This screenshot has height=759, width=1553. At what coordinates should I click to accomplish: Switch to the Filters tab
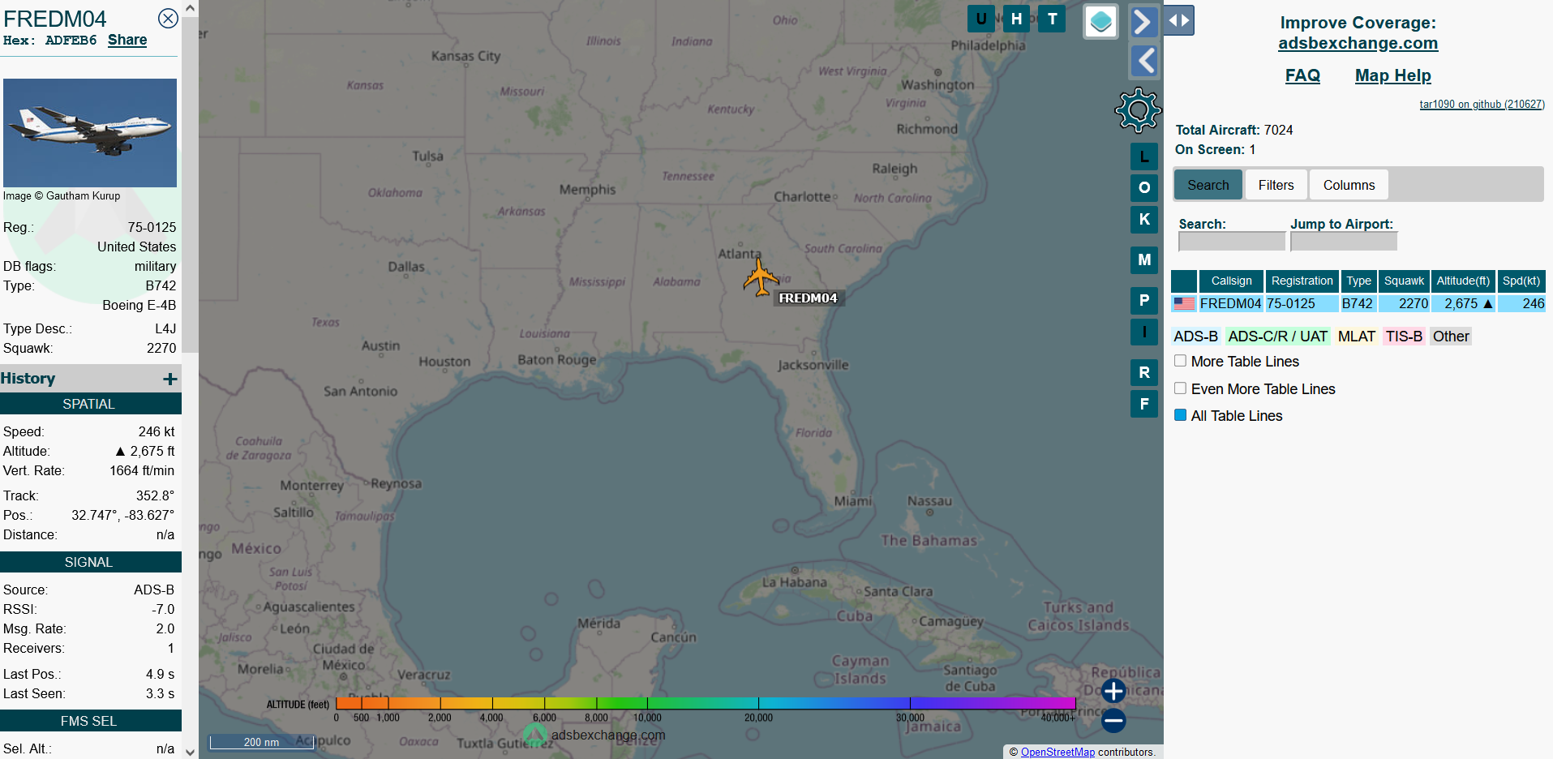1276,185
